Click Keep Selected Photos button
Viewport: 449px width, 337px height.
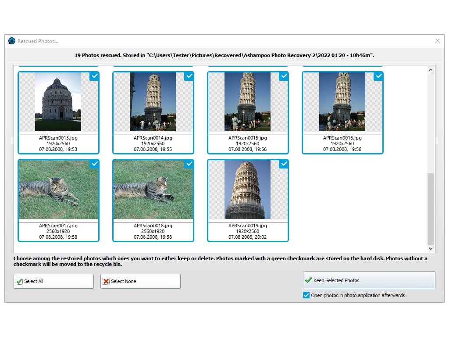tap(369, 280)
